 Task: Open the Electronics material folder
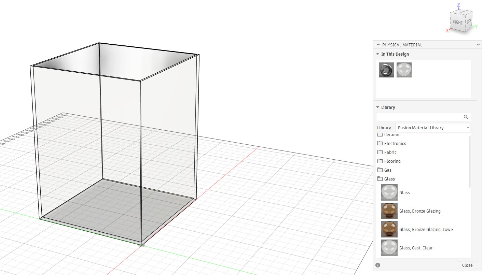395,143
